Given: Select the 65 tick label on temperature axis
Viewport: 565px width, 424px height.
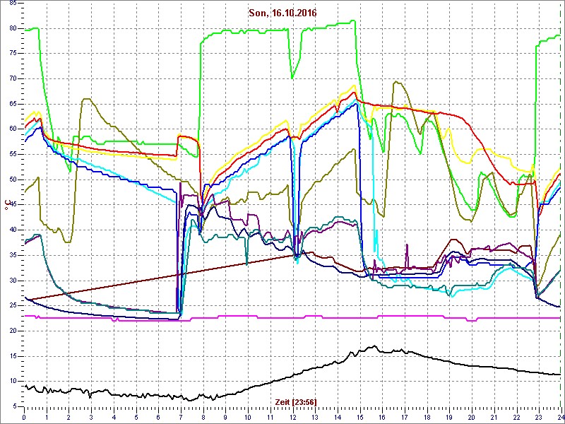Looking at the screenshot, I should click(x=12, y=104).
